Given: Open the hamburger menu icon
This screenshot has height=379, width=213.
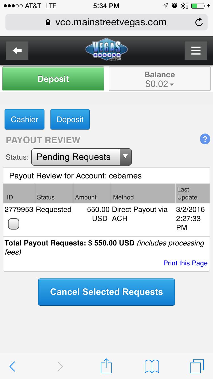Looking at the screenshot, I should (196, 51).
